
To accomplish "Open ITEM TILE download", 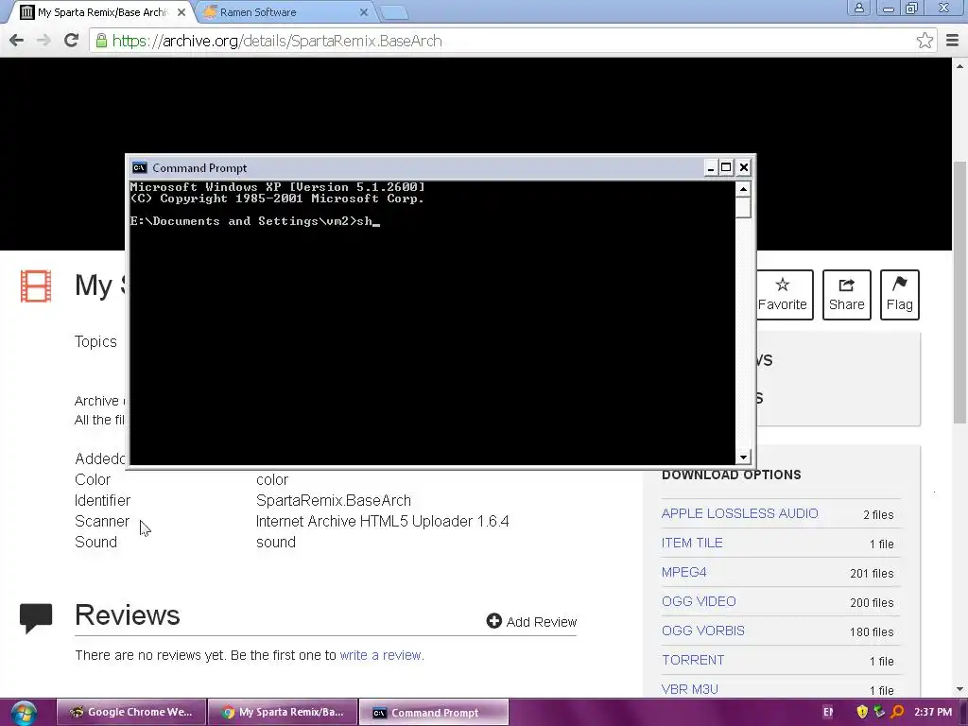I will pos(692,543).
